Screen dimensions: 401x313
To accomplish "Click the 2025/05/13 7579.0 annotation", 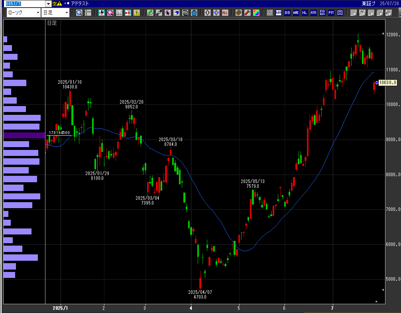I will [253, 183].
